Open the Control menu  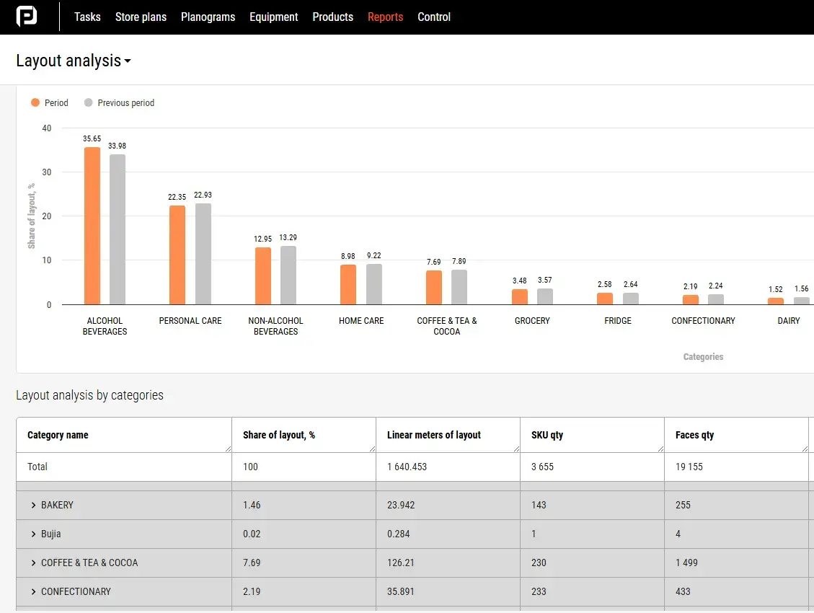434,17
